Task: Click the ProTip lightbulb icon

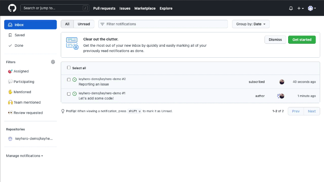Action: 63,111
